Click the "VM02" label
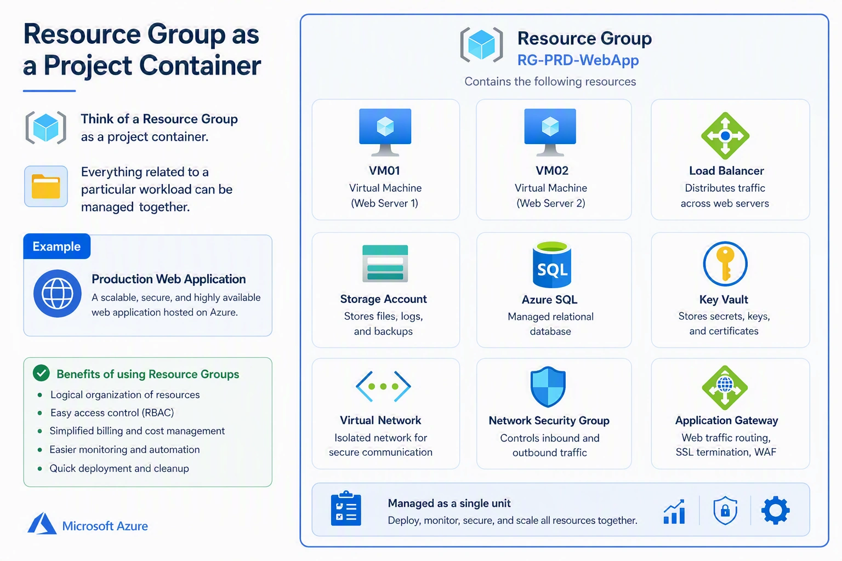 [x=552, y=170]
